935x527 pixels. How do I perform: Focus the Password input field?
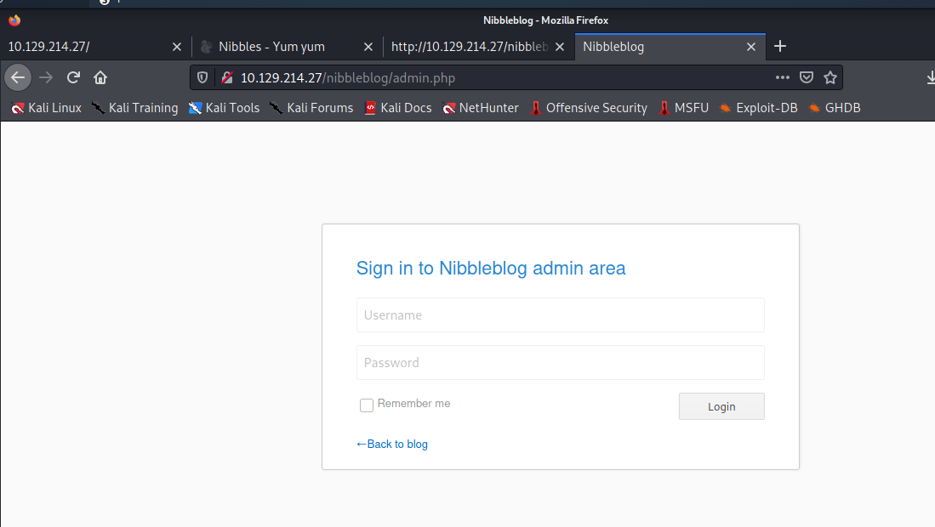pos(560,362)
